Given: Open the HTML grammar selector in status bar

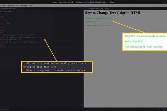Looking at the screenshot, I should (x=164, y=109).
